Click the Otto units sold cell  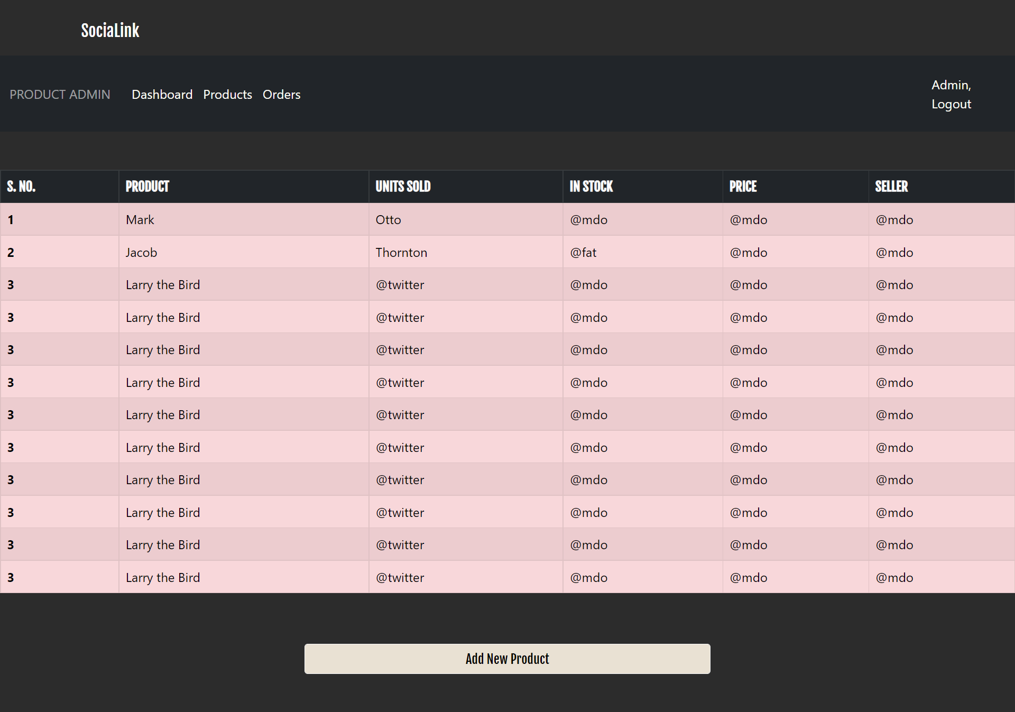point(388,220)
